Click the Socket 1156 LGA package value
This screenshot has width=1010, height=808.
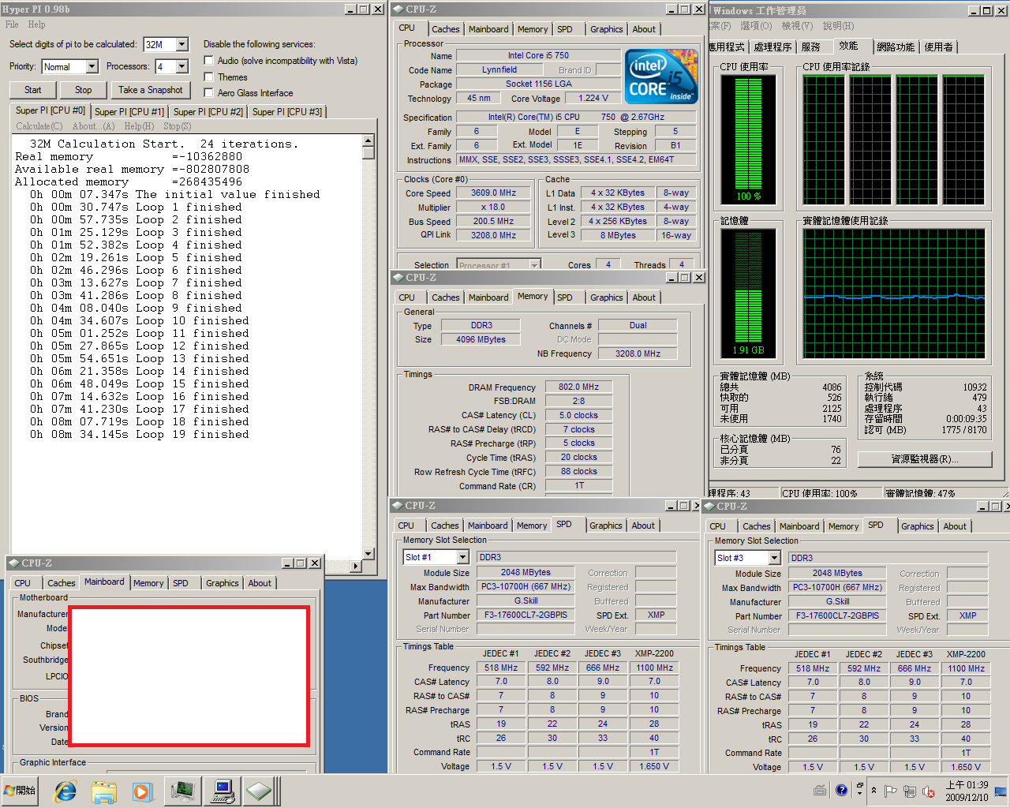(538, 84)
